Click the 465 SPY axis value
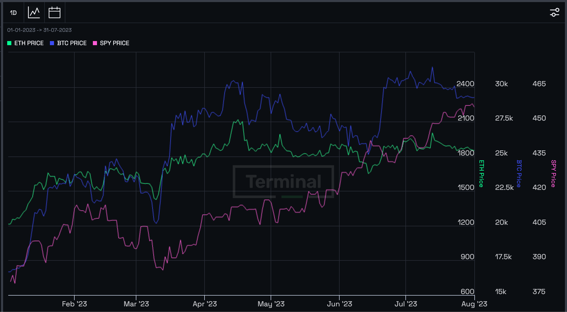The height and width of the screenshot is (312, 567). coord(539,84)
